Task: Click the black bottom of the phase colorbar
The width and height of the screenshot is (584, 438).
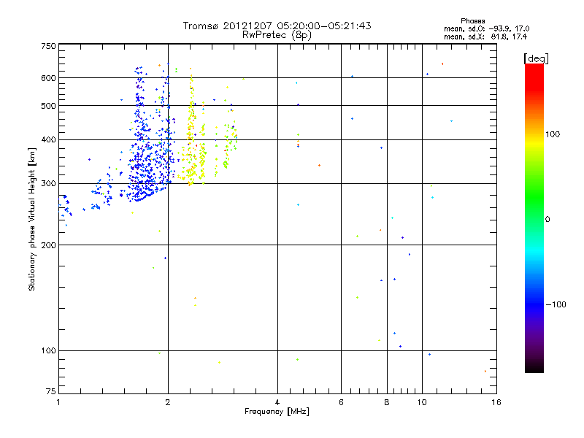Action: tap(534, 367)
